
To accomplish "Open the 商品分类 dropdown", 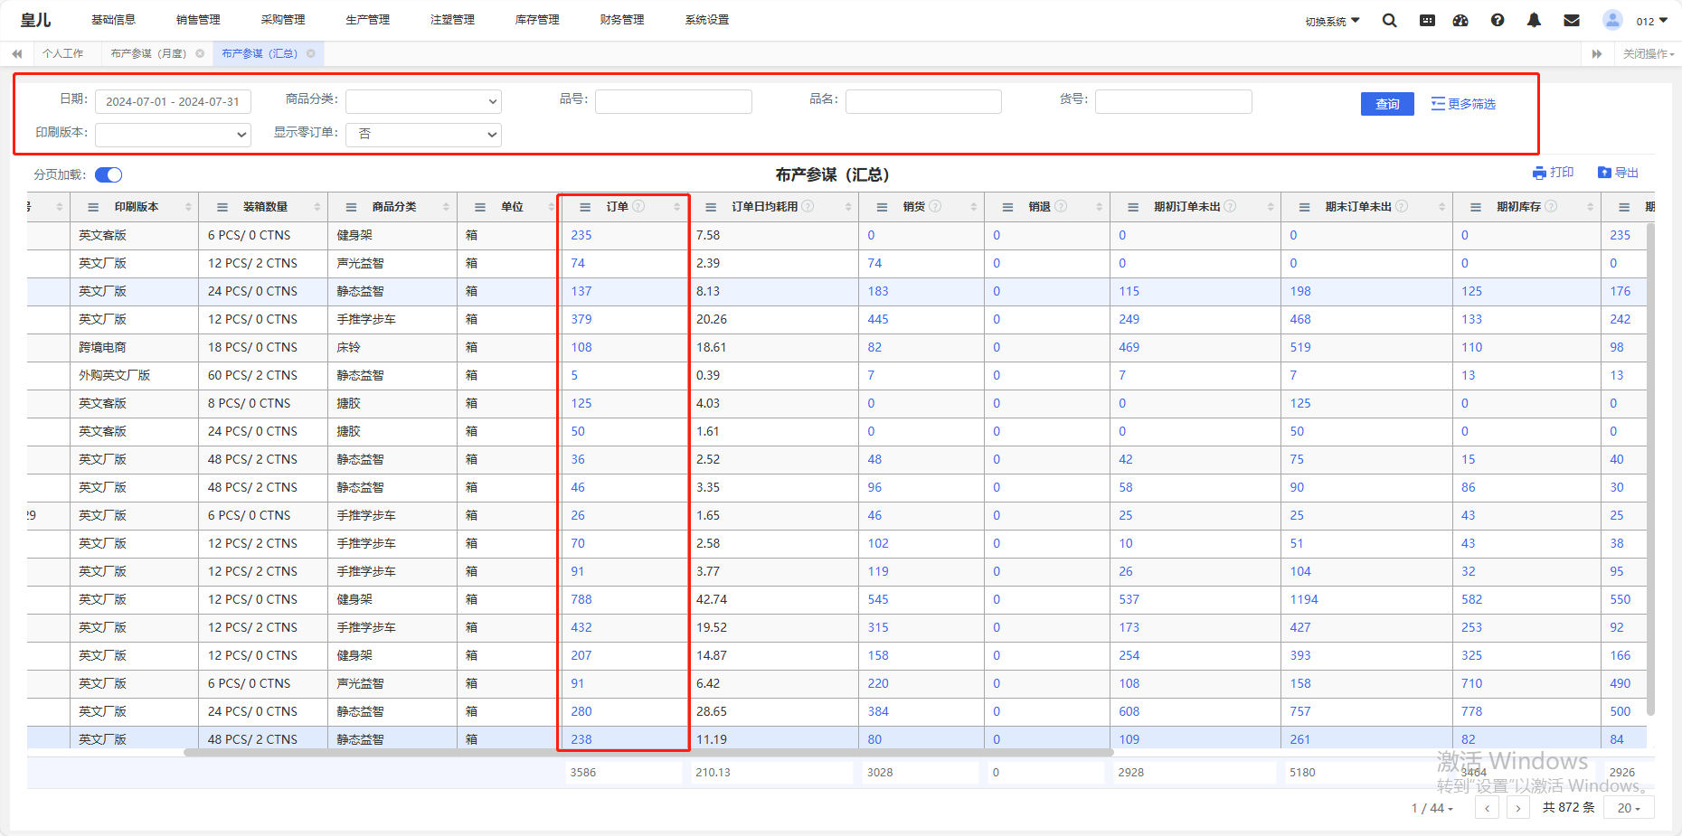I will coord(423,101).
